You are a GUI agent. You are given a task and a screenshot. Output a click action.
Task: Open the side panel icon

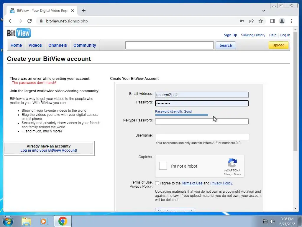(272, 21)
